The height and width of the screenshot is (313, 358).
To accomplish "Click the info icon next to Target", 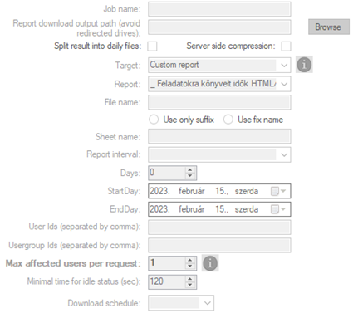I will 304,65.
